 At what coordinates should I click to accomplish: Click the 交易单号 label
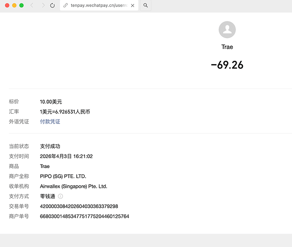[x=19, y=206]
